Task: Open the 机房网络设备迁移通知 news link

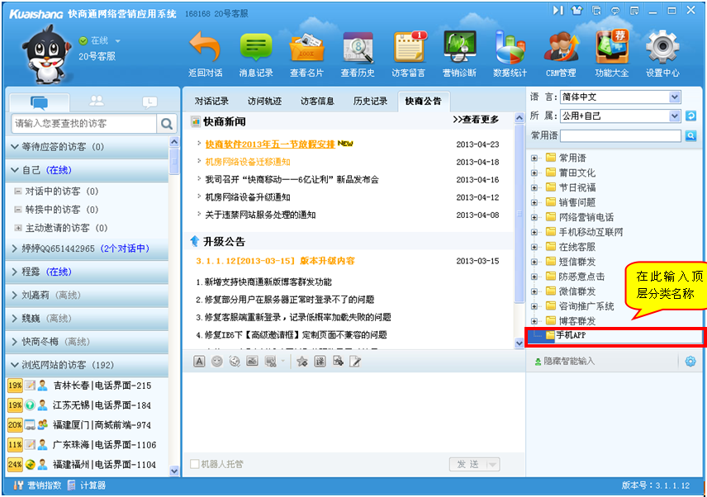Action: 248,162
